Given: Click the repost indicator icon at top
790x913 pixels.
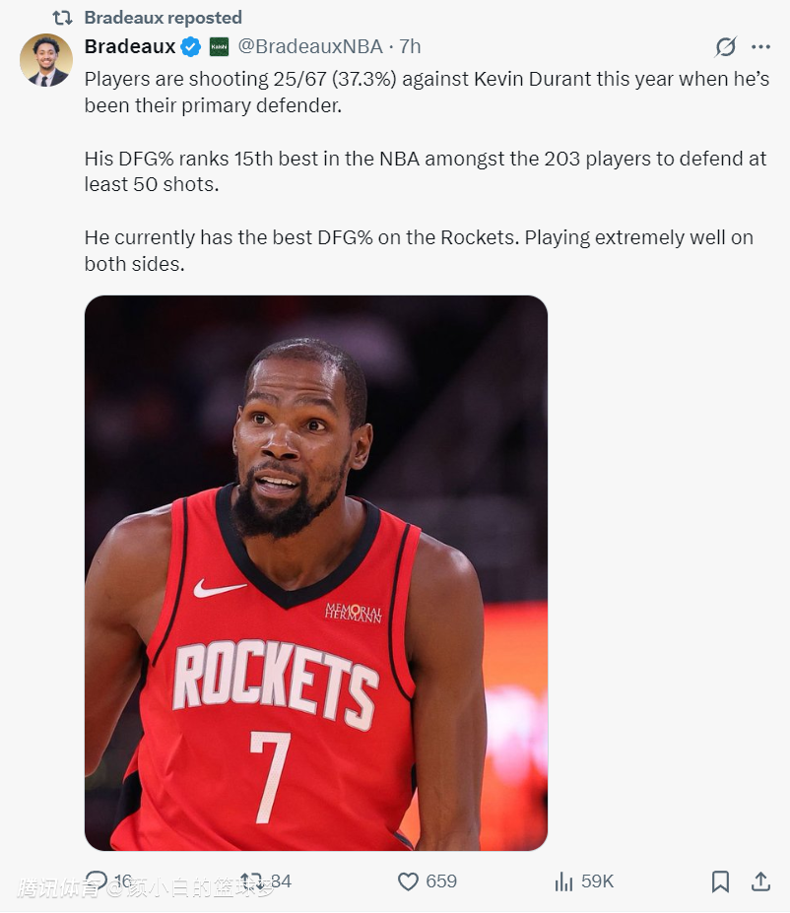Looking at the screenshot, I should (62, 18).
